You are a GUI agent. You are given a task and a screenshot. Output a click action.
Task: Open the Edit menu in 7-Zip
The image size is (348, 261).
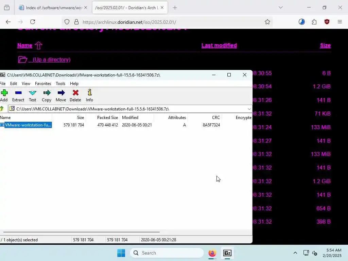[14, 84]
